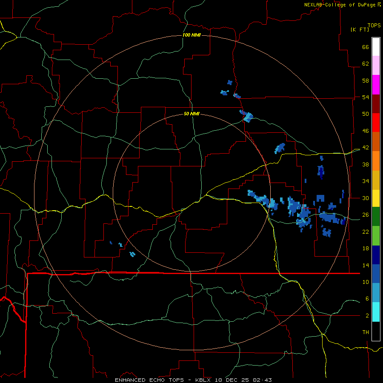Screen dimensions: 383x383
Task: Click the '38' legend value
Action: [x=366, y=164]
